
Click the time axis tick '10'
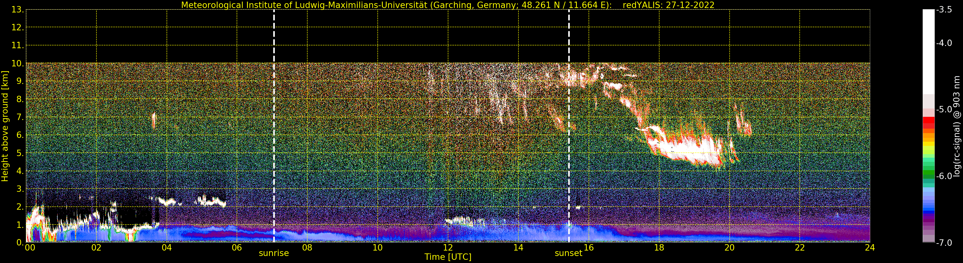(378, 248)
